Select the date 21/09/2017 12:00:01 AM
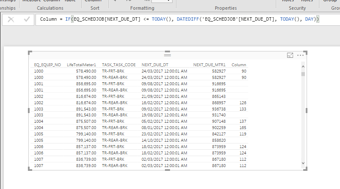This screenshot has width=340, height=189. pos(165,97)
